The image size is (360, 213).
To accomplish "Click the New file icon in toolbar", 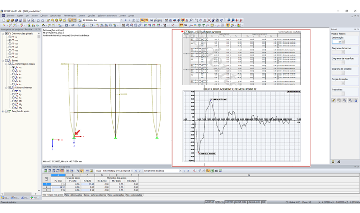I will click(x=4, y=20).
